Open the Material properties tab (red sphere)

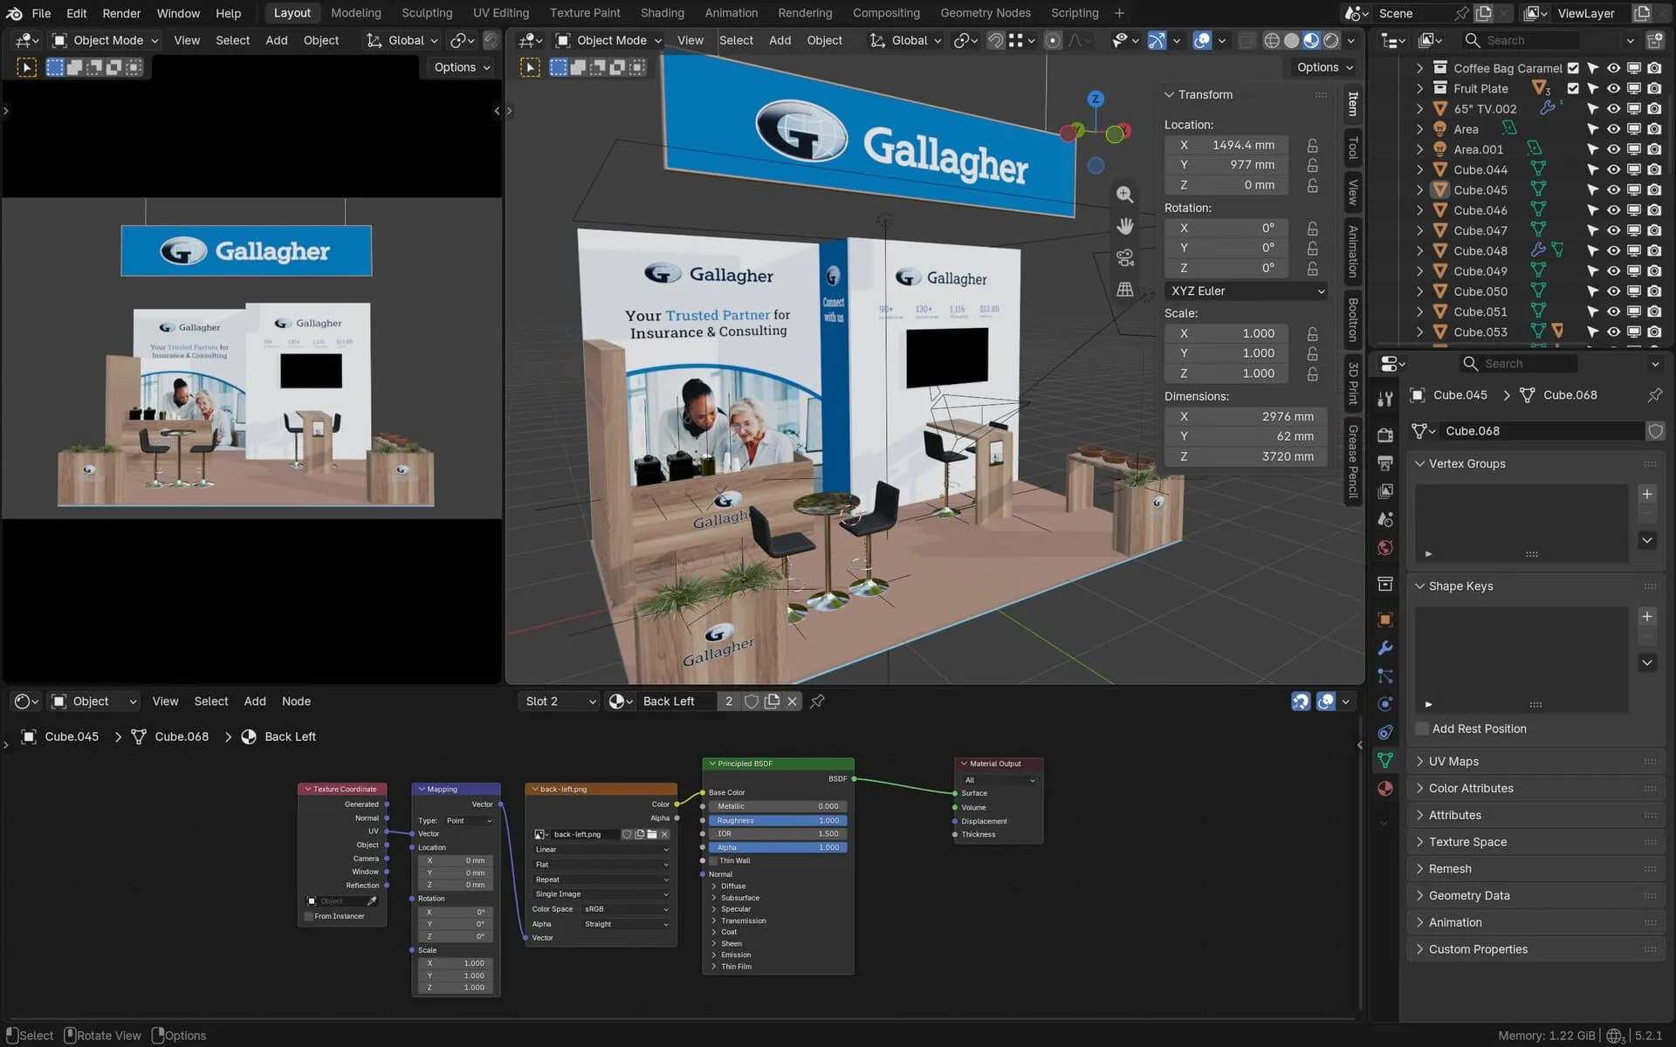coord(1384,789)
